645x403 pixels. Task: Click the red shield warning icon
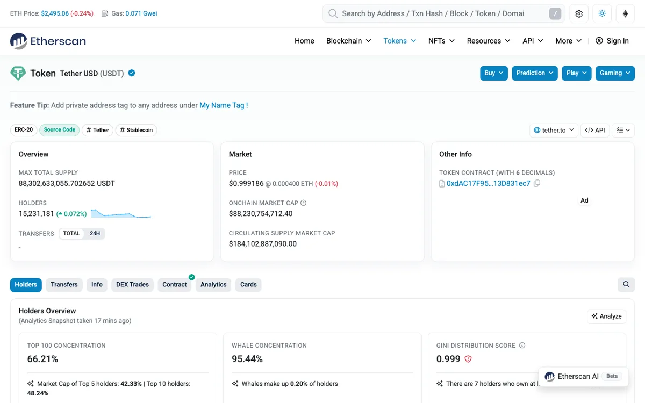468,359
